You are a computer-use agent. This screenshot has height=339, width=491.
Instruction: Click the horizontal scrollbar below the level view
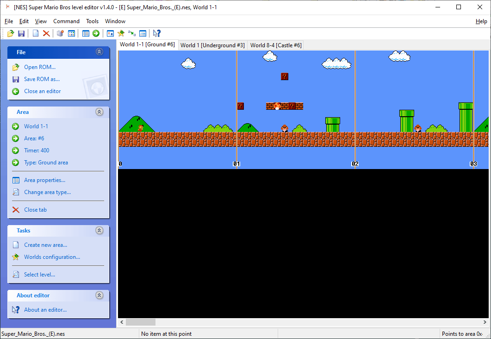[x=140, y=322]
